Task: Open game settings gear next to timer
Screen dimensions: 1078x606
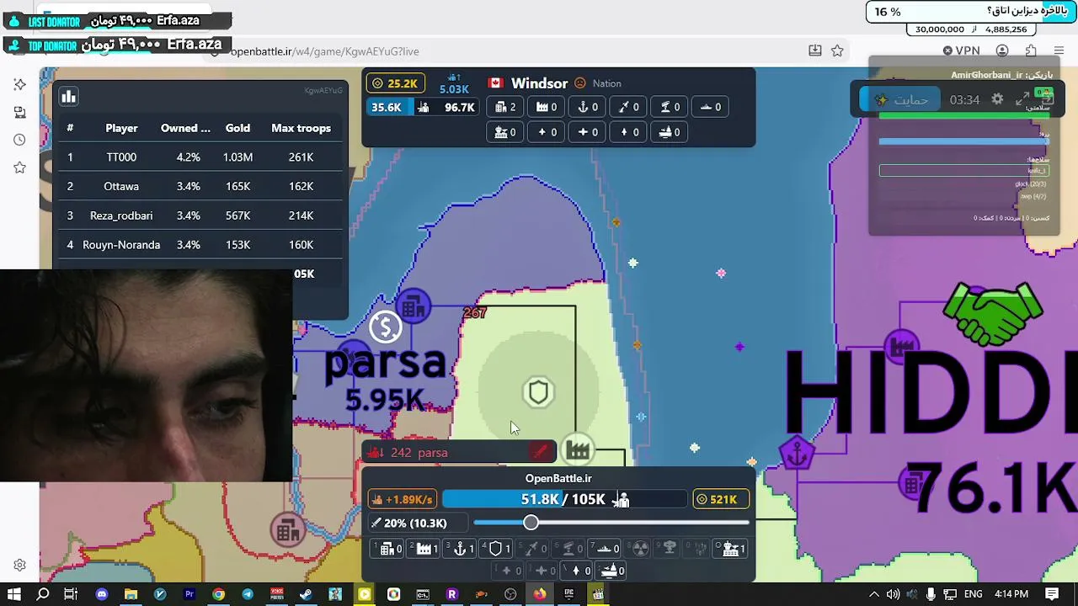Action: point(997,99)
